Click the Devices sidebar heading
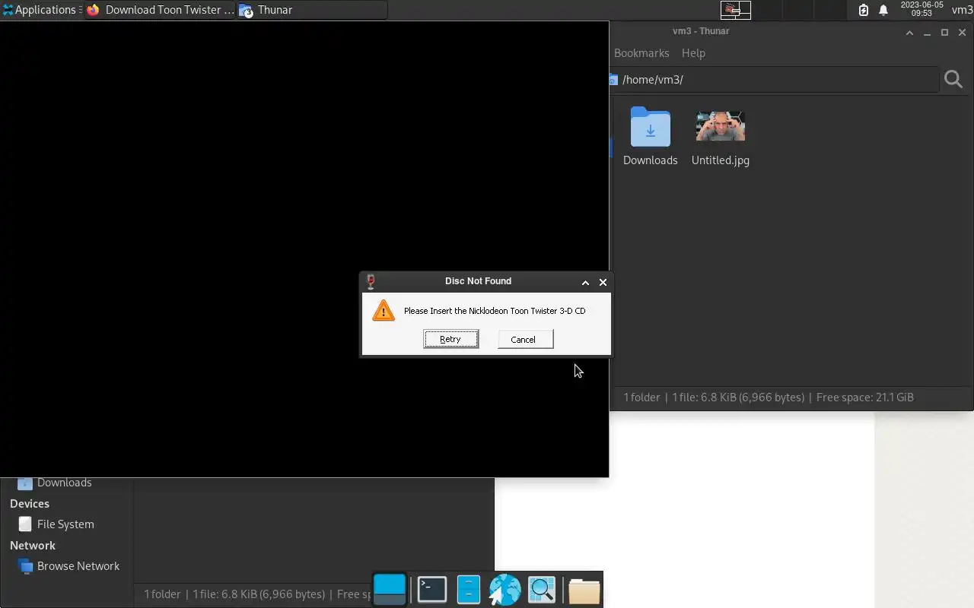This screenshot has width=974, height=608. pos(30,504)
